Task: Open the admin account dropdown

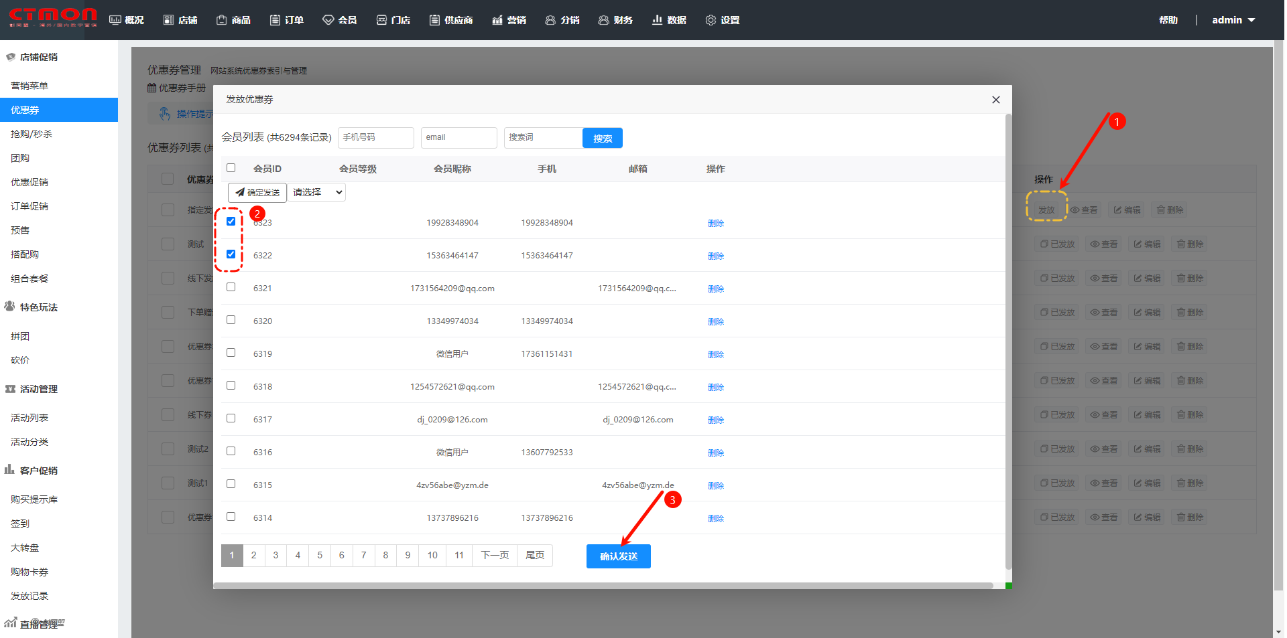Action: pos(1233,20)
